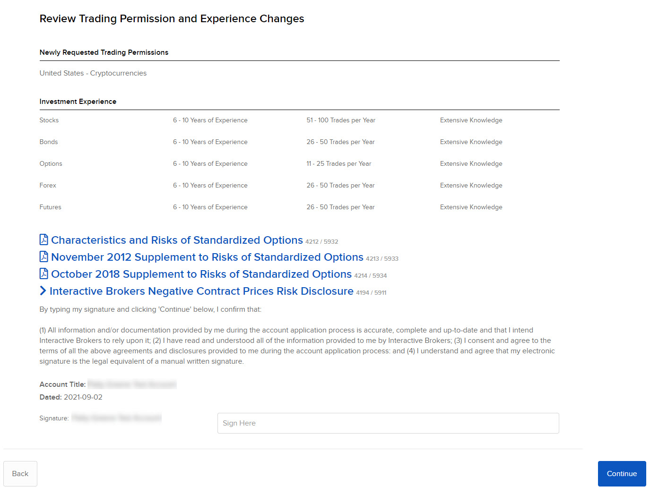Click the document number 4212 / 5932

coord(322,242)
